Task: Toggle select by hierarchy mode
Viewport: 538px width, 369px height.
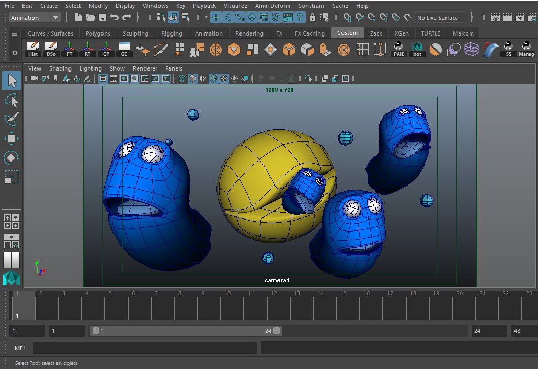Action: pyautogui.click(x=161, y=17)
